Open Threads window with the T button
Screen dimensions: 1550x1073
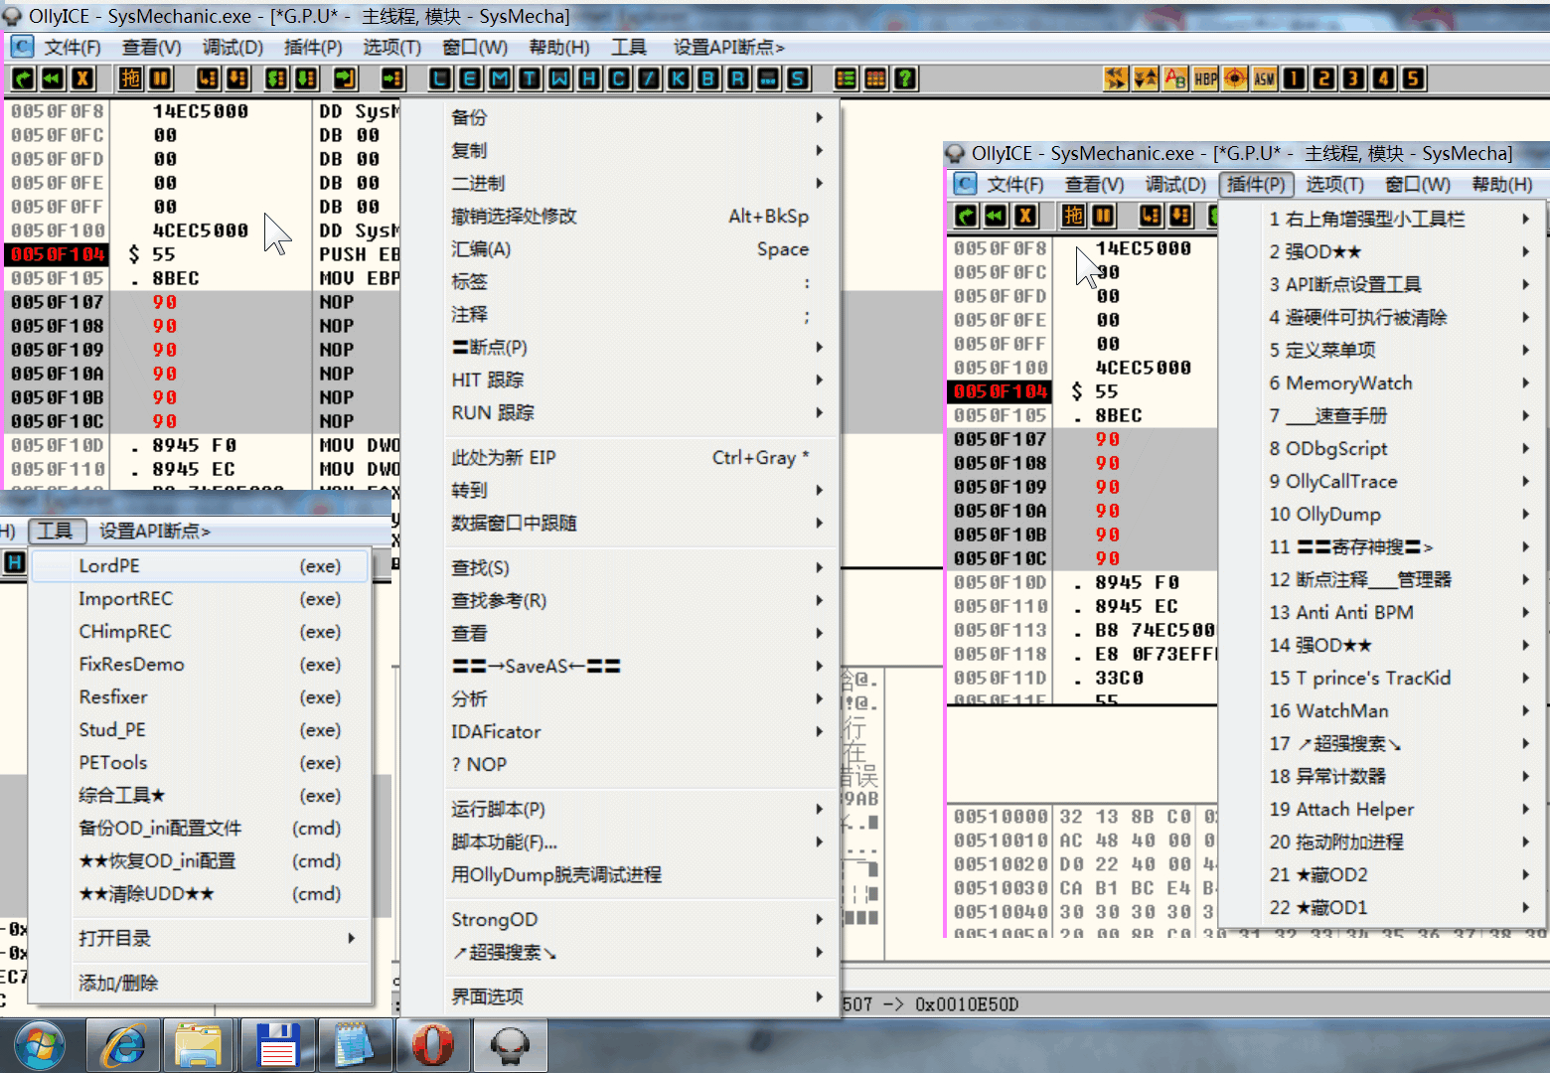[530, 78]
